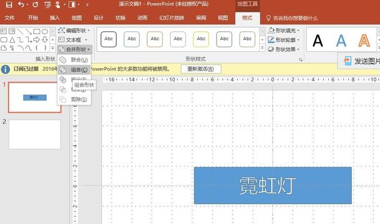
Task: Select the 格式 drawing tools tab
Action: (x=247, y=17)
